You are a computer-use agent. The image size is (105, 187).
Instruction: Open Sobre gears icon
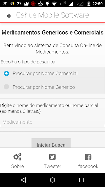click(17, 157)
